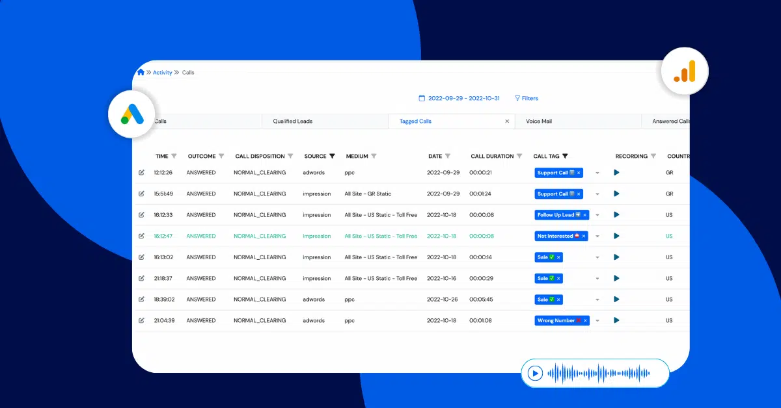Filter the OUTCOME column
Screen dimensions: 781x408
[x=221, y=157]
